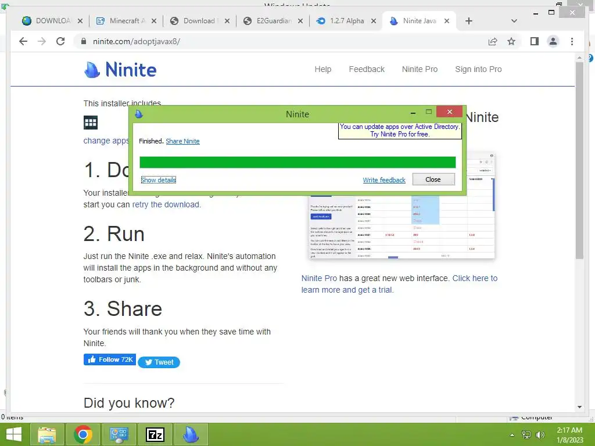Open Chrome three-dot menu
Viewport: 595px width, 446px height.
click(x=572, y=41)
